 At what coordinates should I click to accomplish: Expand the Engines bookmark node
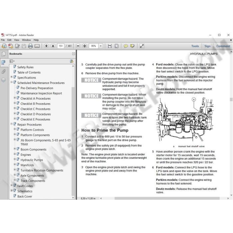click(15, 154)
